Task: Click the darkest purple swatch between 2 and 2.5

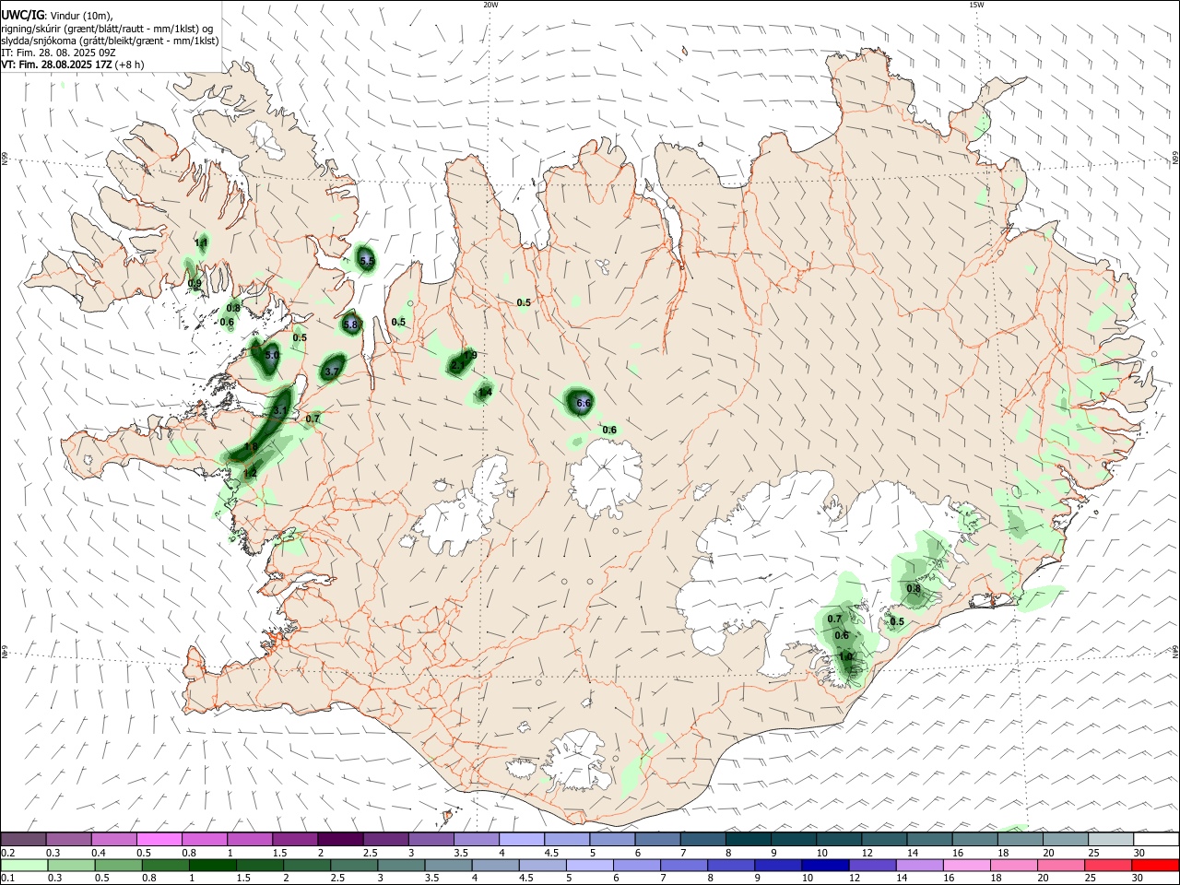Action: pos(340,839)
